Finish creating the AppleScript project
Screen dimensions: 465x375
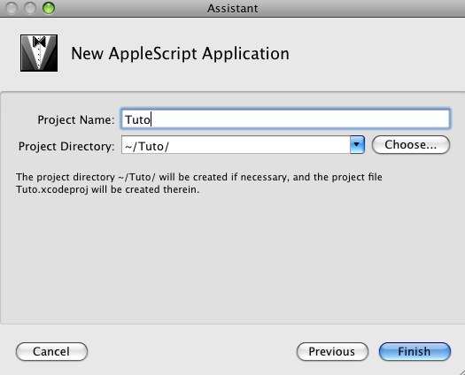tap(415, 352)
